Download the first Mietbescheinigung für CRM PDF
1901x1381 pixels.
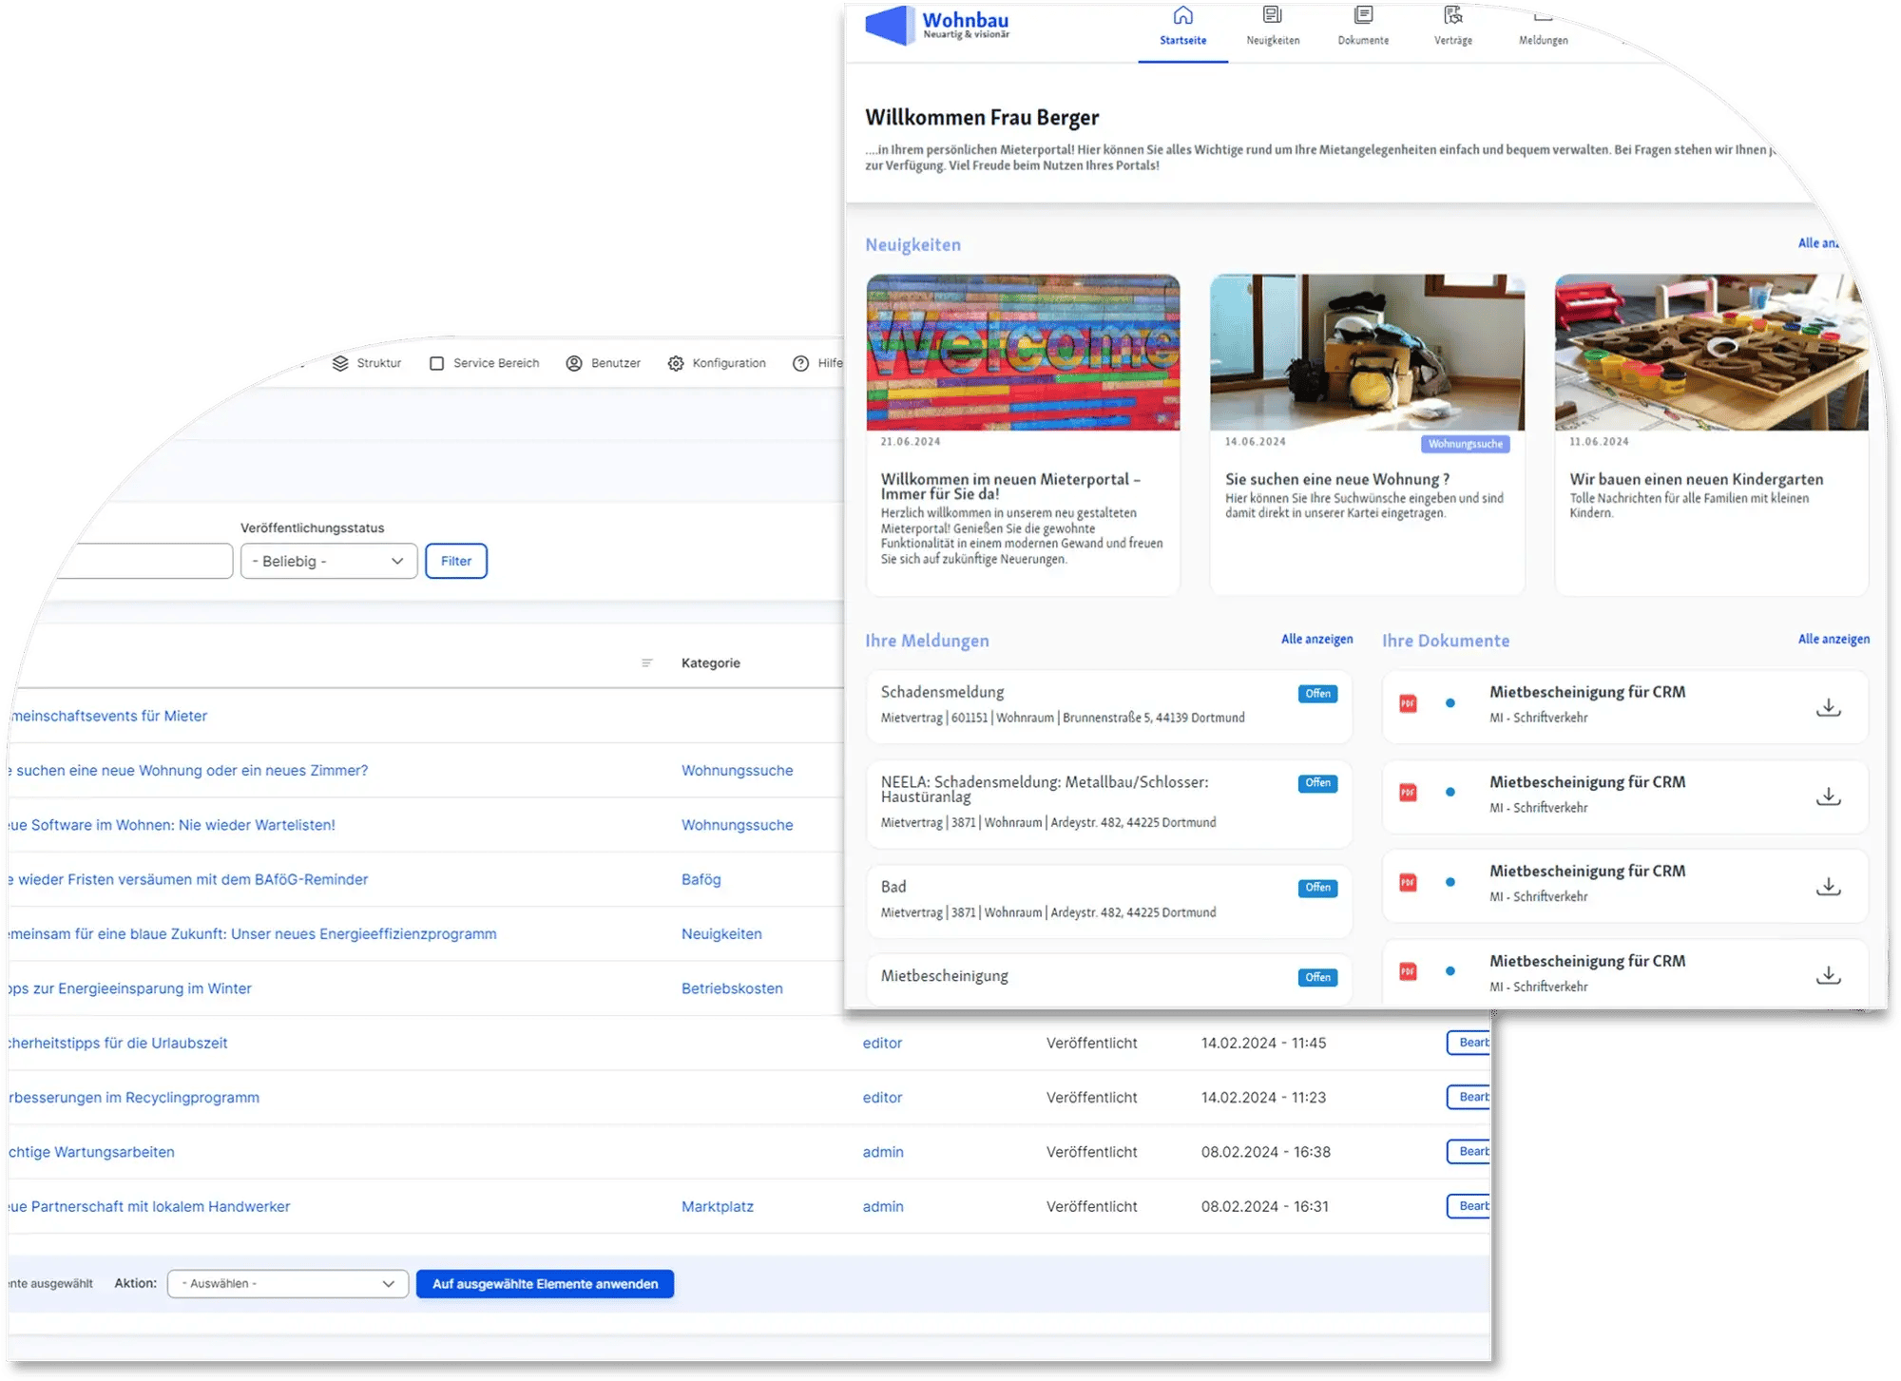coord(1830,706)
